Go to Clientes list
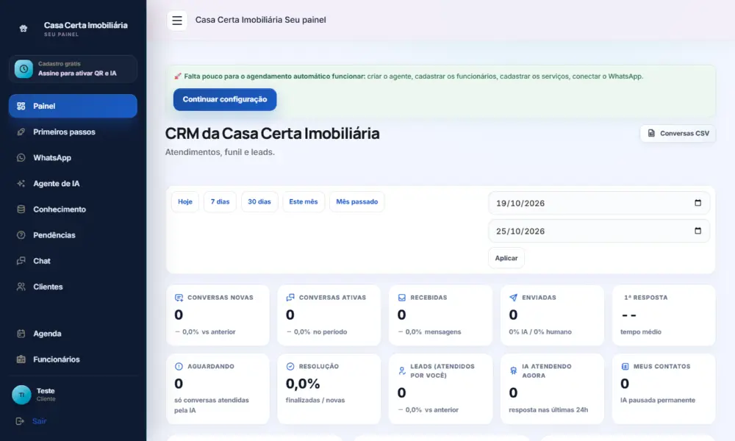735x441 pixels. coord(73,287)
